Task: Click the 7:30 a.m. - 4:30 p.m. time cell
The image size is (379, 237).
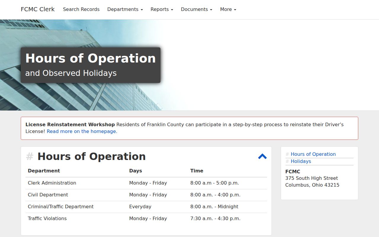Action: point(215,218)
